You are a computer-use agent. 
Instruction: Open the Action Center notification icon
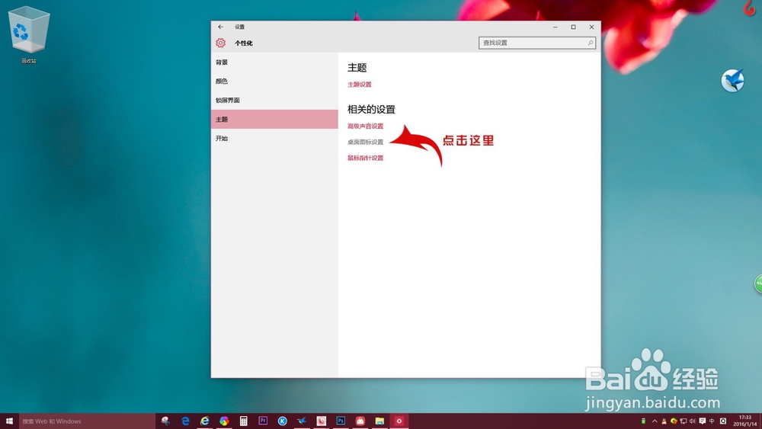click(x=703, y=421)
